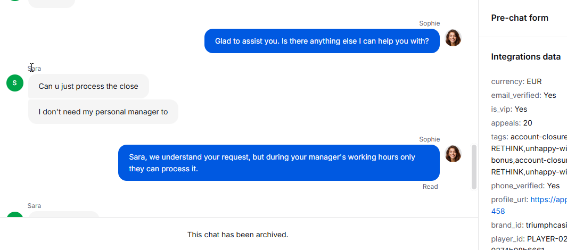Open the profile_url link
Viewport: 567px width, 250px height.
click(548, 199)
